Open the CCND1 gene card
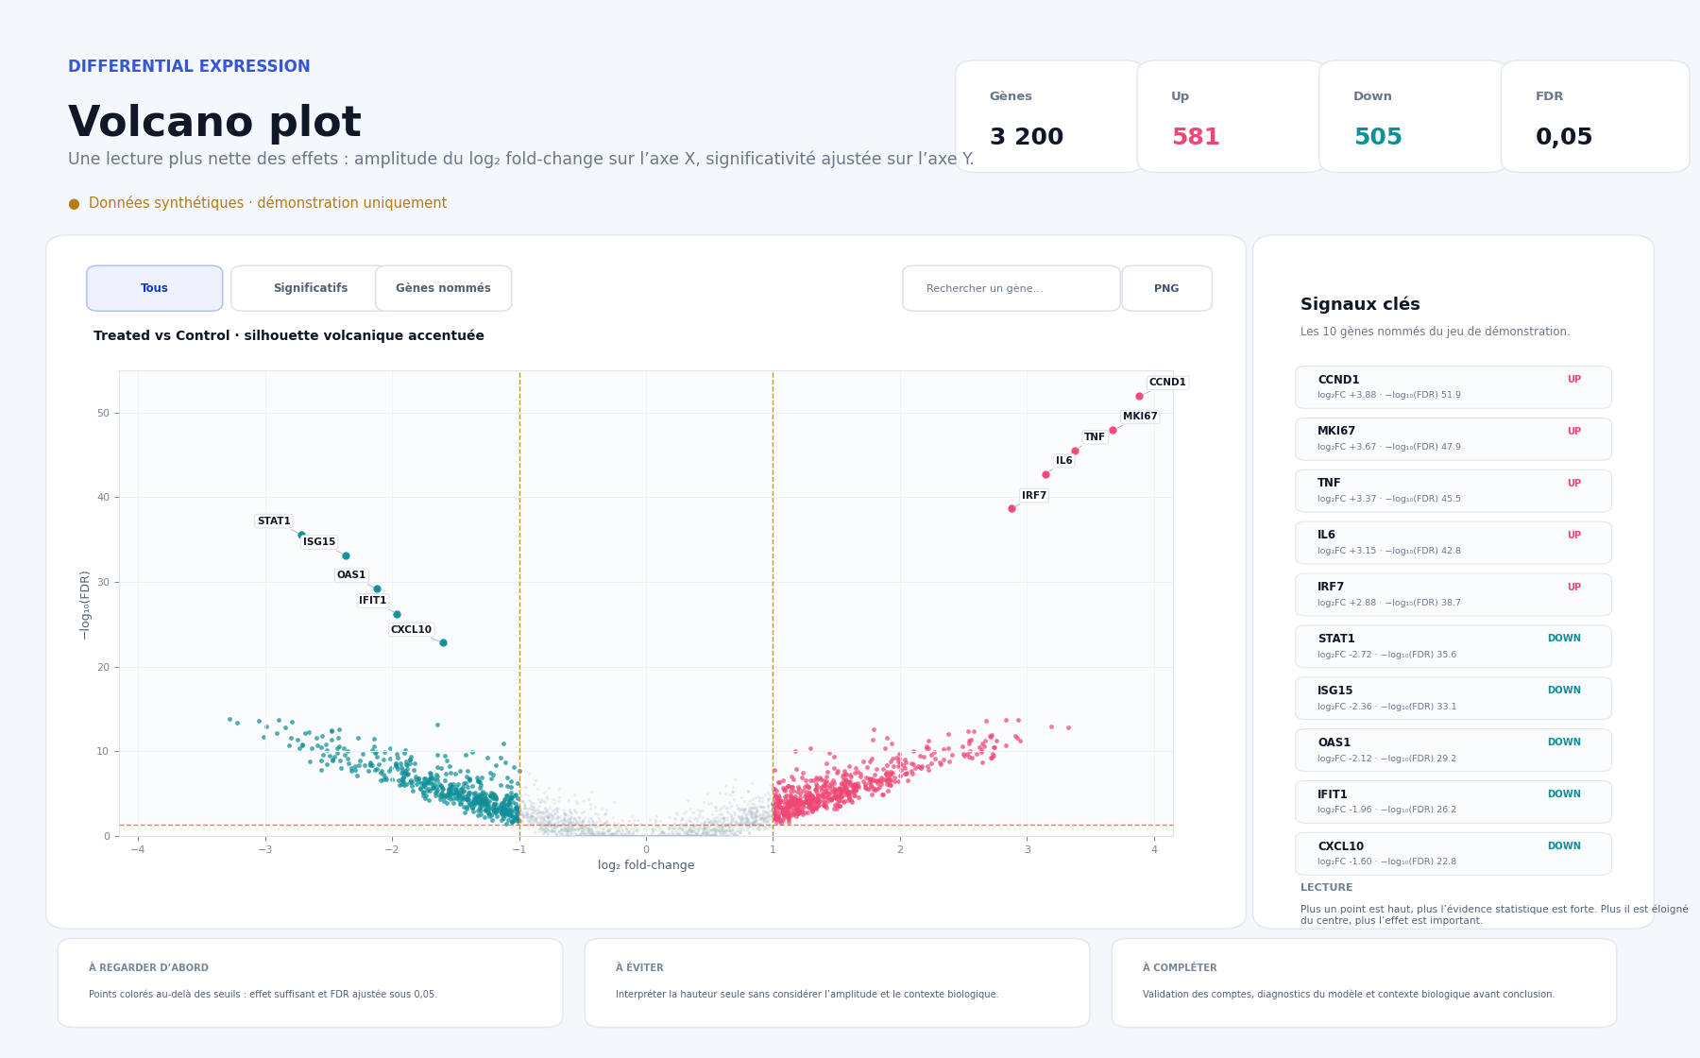Screen dimensions: 1700x1058 1453,387
